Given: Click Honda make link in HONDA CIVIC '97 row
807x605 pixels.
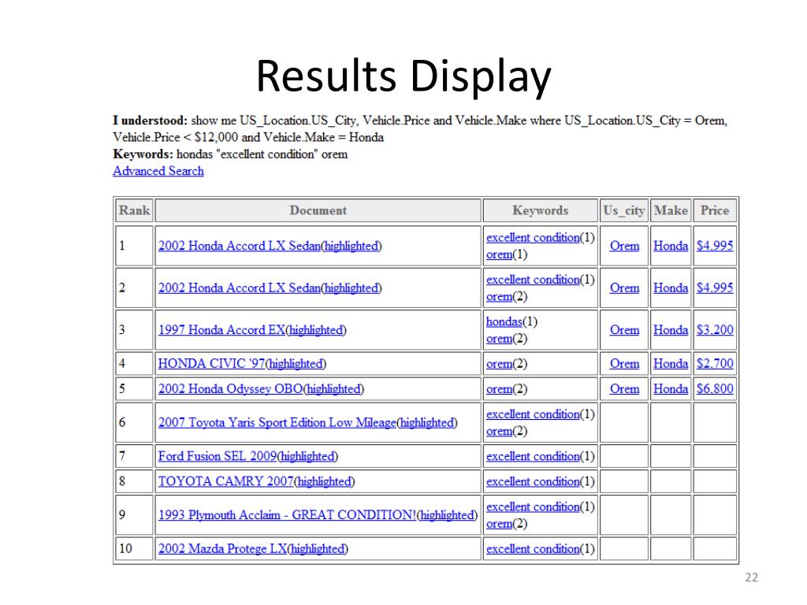Looking at the screenshot, I should click(x=671, y=364).
